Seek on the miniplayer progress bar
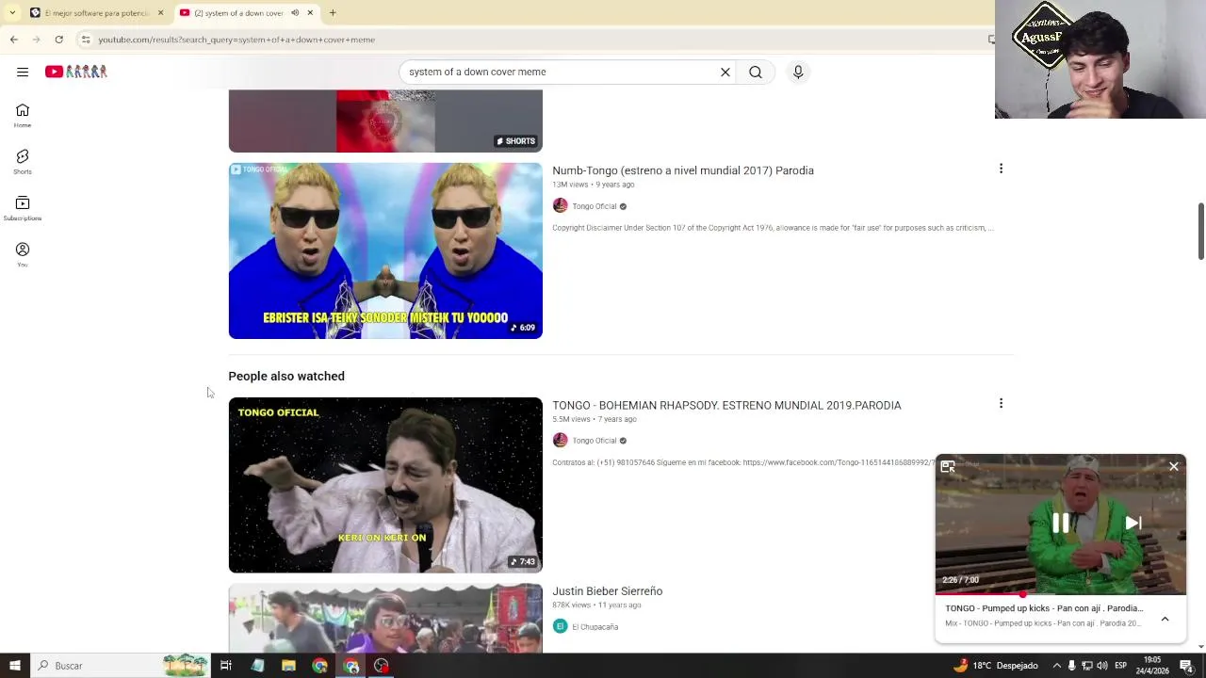The image size is (1206, 678). (x=1061, y=594)
